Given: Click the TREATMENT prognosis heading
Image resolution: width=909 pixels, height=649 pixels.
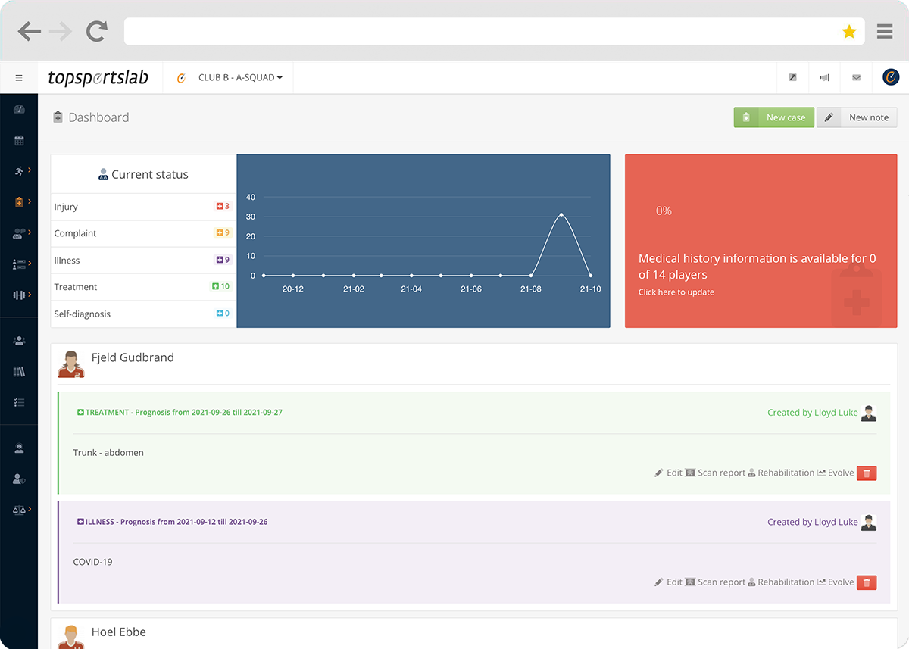Looking at the screenshot, I should [180, 413].
